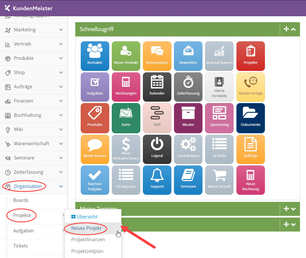
Task: Click the Neue Rechnung calculator tile
Action: pos(250,180)
